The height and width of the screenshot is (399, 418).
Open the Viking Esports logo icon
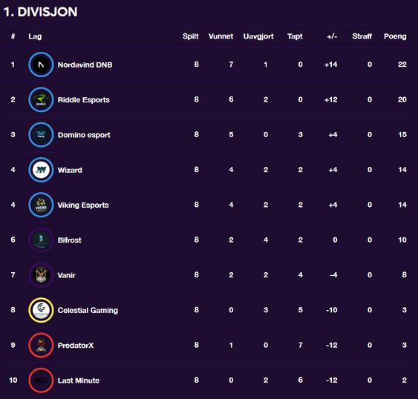[x=41, y=205]
